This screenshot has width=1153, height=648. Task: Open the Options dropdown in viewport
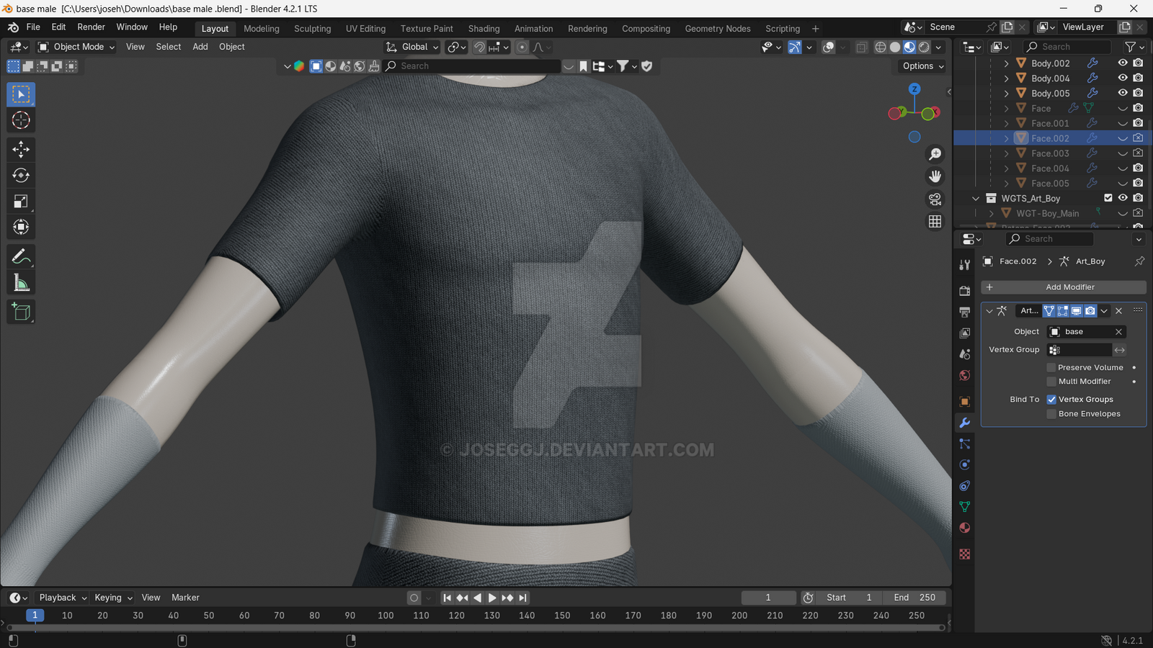(923, 66)
